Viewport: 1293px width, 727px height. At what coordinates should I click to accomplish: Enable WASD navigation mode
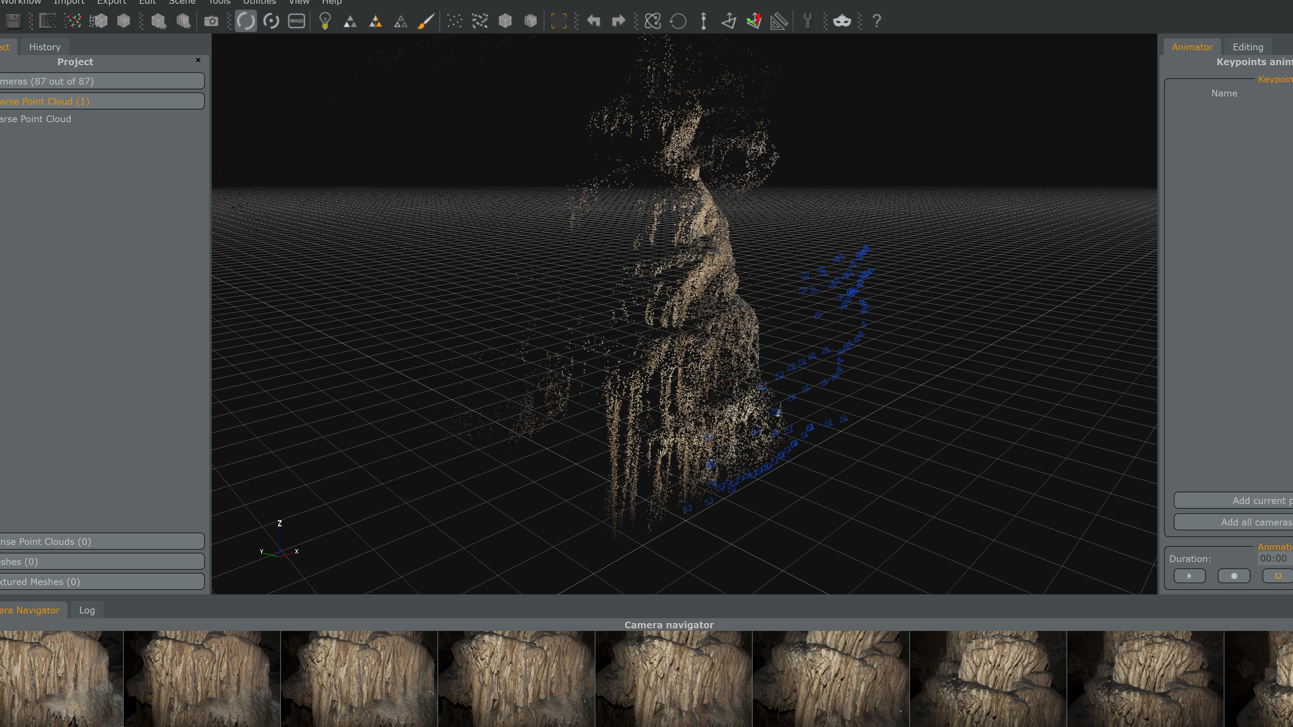(297, 21)
